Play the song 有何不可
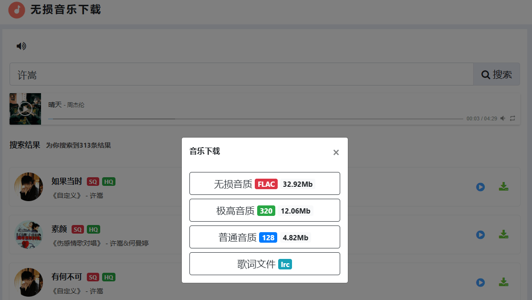 pyautogui.click(x=480, y=282)
